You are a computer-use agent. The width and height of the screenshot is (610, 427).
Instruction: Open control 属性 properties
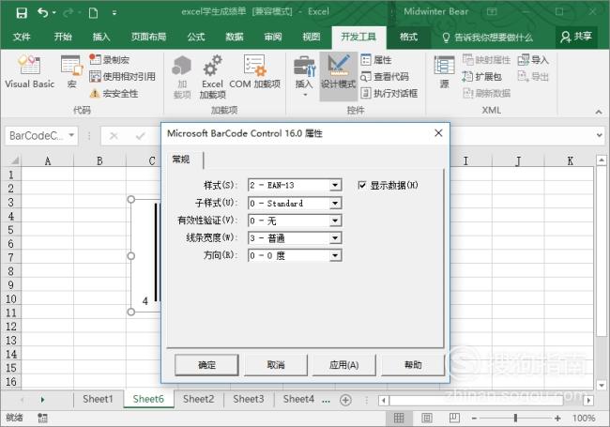[375, 59]
